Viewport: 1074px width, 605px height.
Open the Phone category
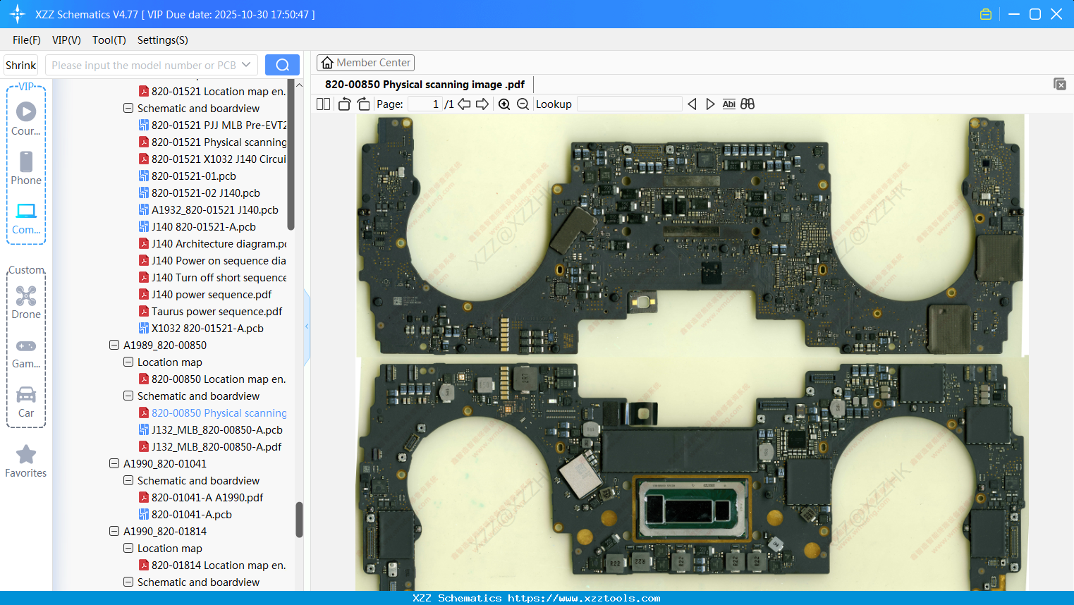coord(26,168)
